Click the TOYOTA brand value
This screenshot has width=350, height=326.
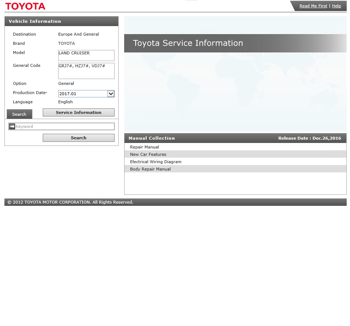pos(67,43)
